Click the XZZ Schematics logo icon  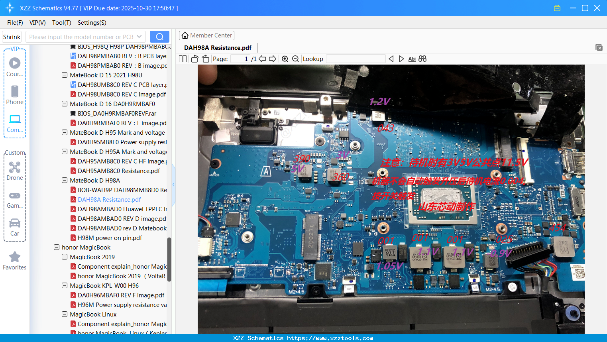(x=10, y=8)
